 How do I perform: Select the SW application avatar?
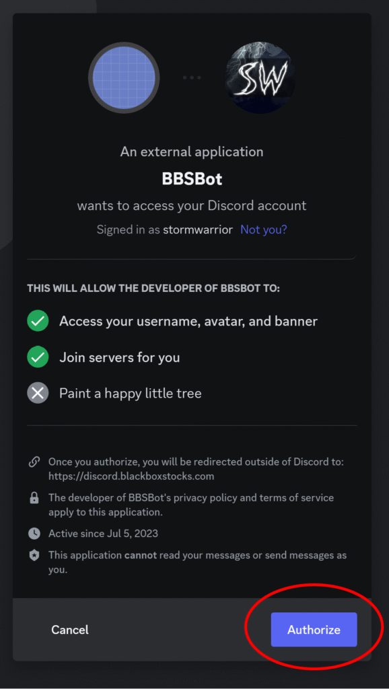click(260, 77)
